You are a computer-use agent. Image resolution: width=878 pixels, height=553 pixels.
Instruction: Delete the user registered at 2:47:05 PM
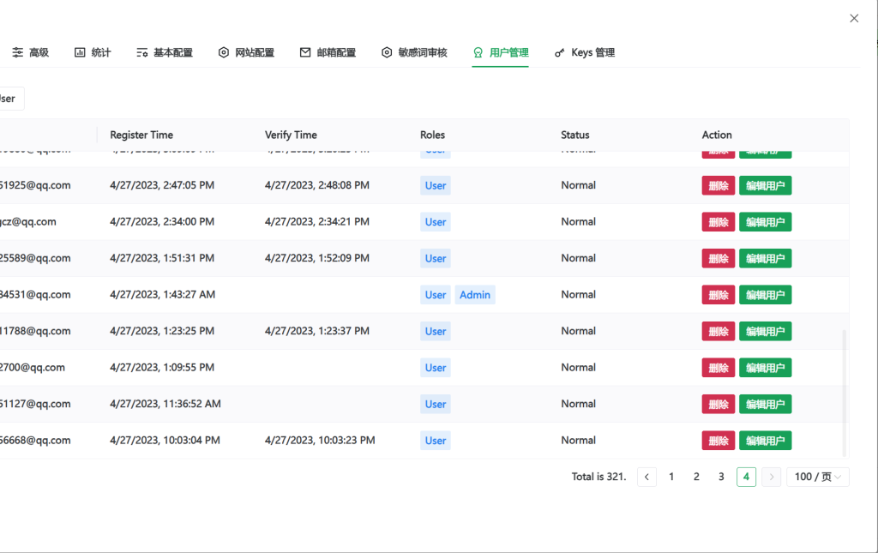[x=719, y=185]
